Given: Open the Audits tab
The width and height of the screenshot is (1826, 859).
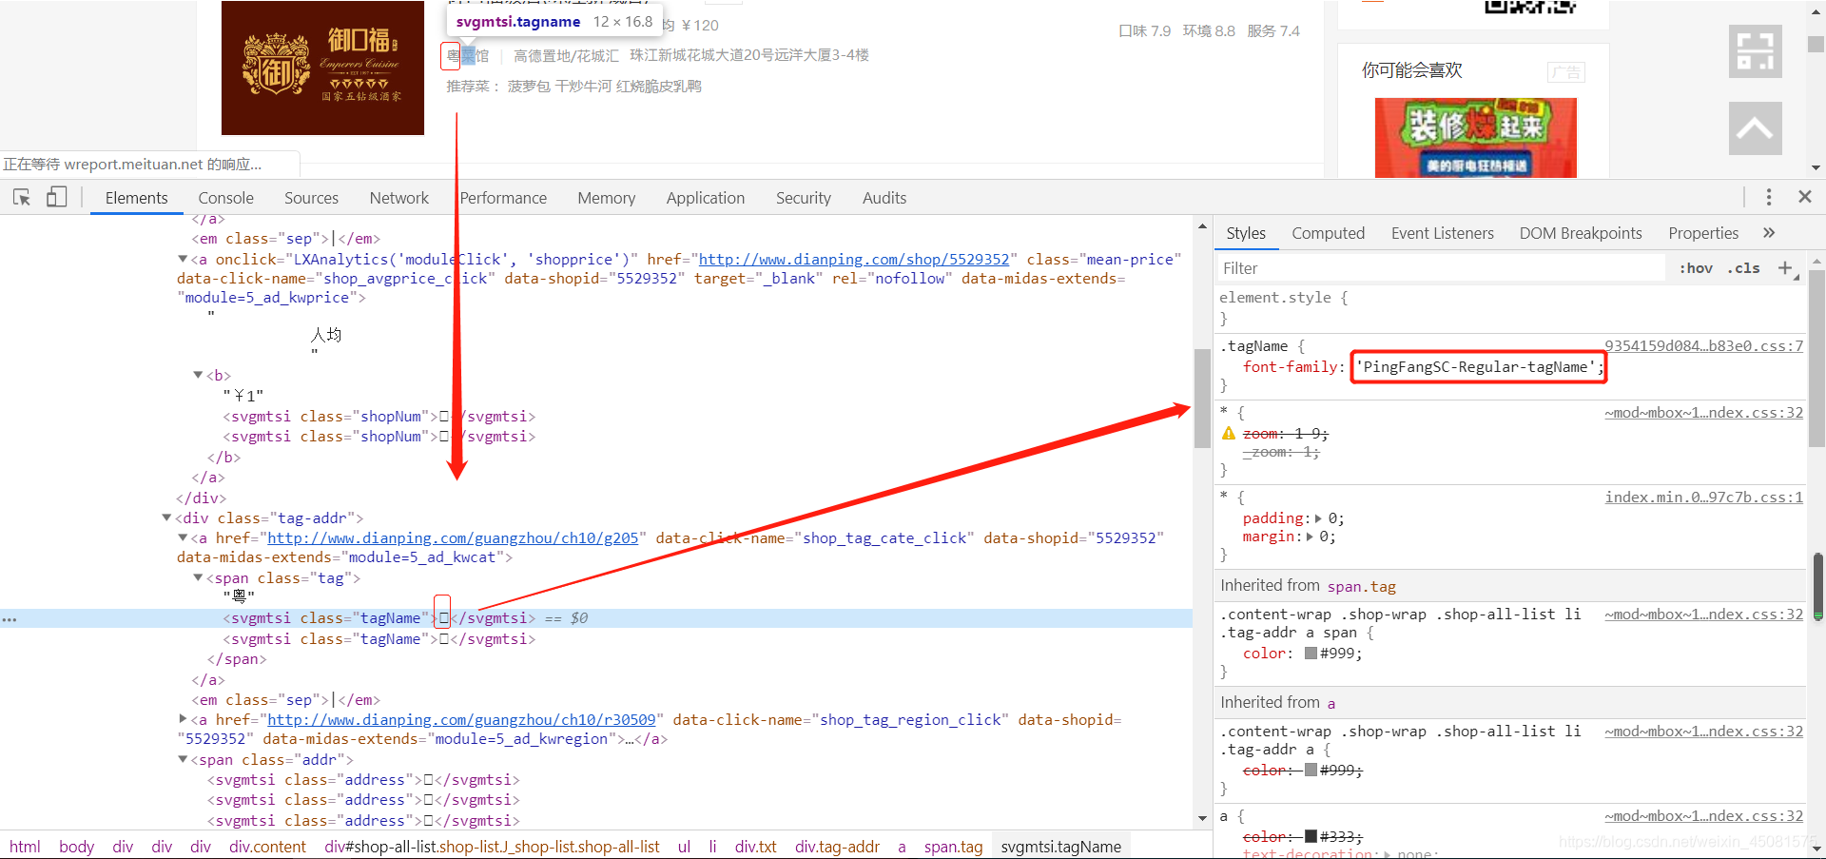Looking at the screenshot, I should pos(884,198).
